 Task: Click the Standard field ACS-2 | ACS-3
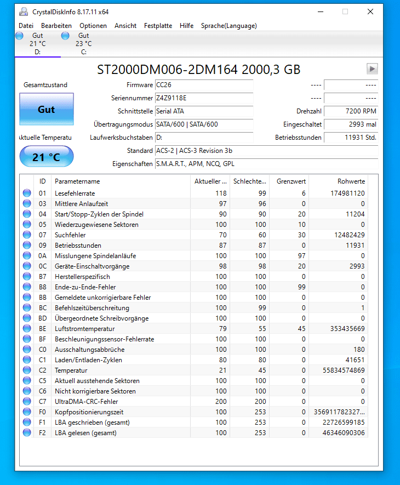[266, 151]
